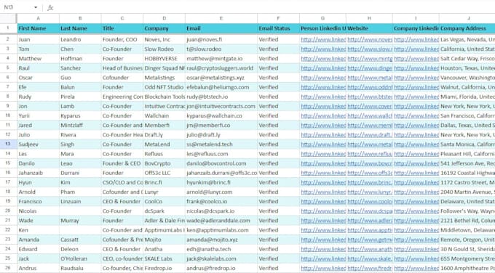
Task: Click the 'Title' header cell
Action: click(x=122, y=28)
